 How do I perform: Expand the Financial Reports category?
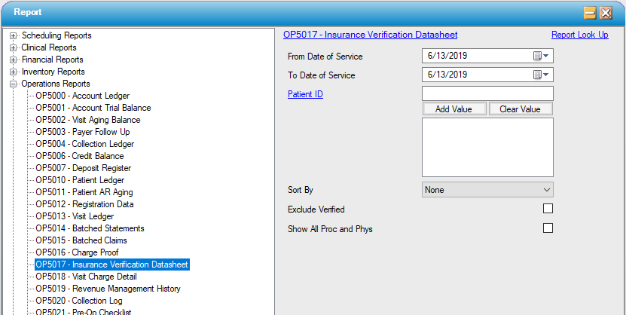(14, 60)
